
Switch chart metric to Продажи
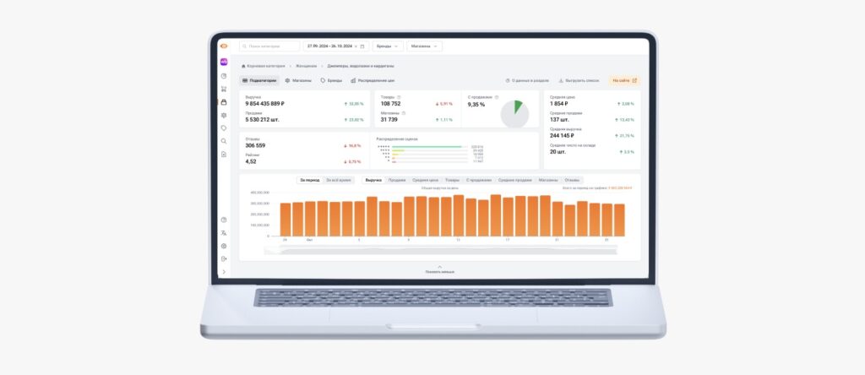coord(397,180)
